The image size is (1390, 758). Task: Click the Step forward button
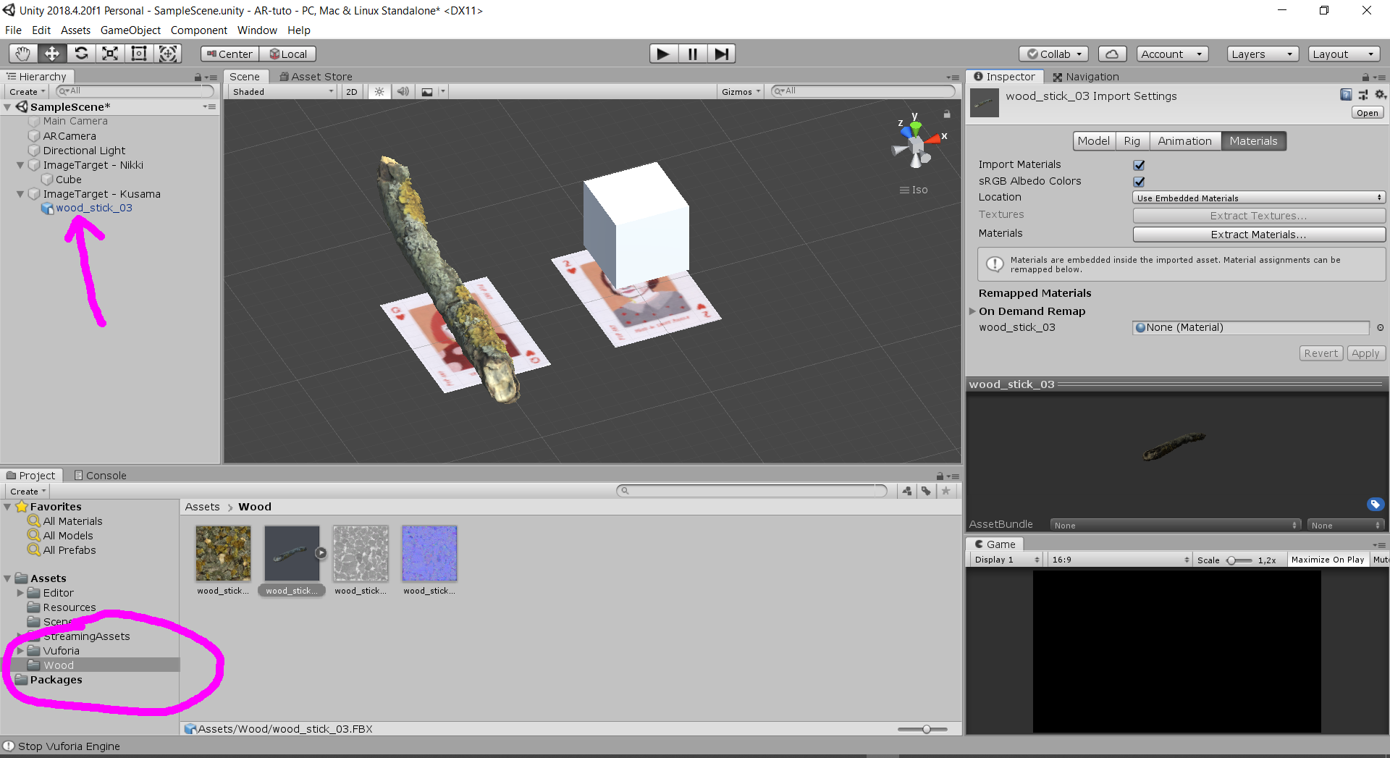(x=721, y=54)
